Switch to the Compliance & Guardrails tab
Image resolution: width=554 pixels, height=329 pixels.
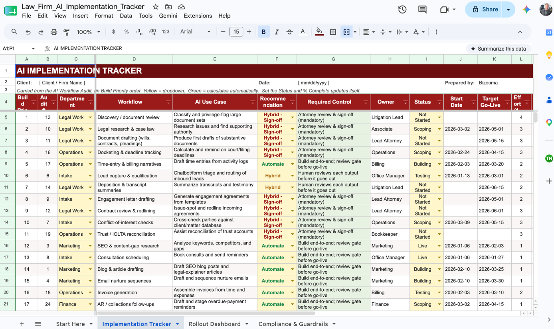[293, 324]
